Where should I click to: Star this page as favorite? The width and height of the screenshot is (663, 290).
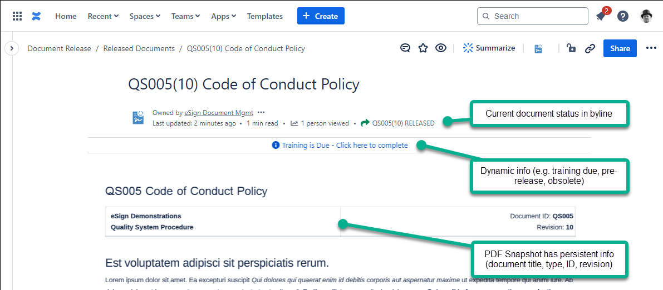pyautogui.click(x=423, y=48)
